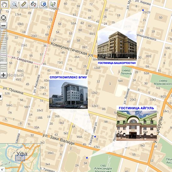This screenshot has height=172, width=172.
Task: Open the Гостиница Башкортостан photo
Action: (117, 46)
